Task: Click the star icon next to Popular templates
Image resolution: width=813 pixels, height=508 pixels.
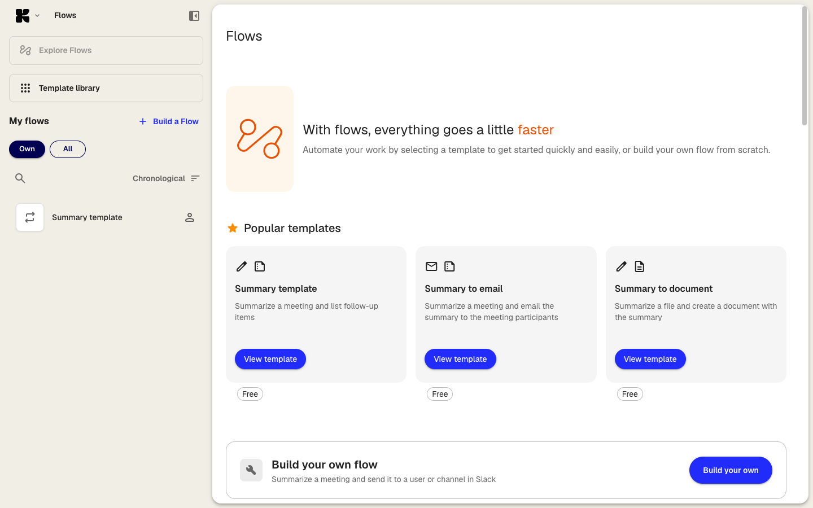Action: pyautogui.click(x=232, y=228)
